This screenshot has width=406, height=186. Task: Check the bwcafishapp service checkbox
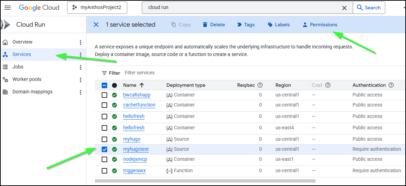pos(104,95)
